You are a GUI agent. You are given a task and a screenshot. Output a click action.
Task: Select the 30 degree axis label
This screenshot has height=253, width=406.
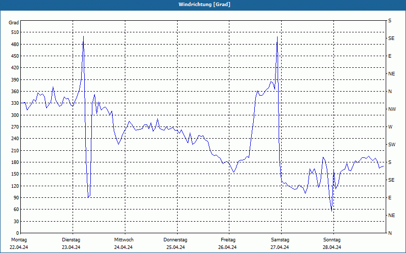click(16, 222)
